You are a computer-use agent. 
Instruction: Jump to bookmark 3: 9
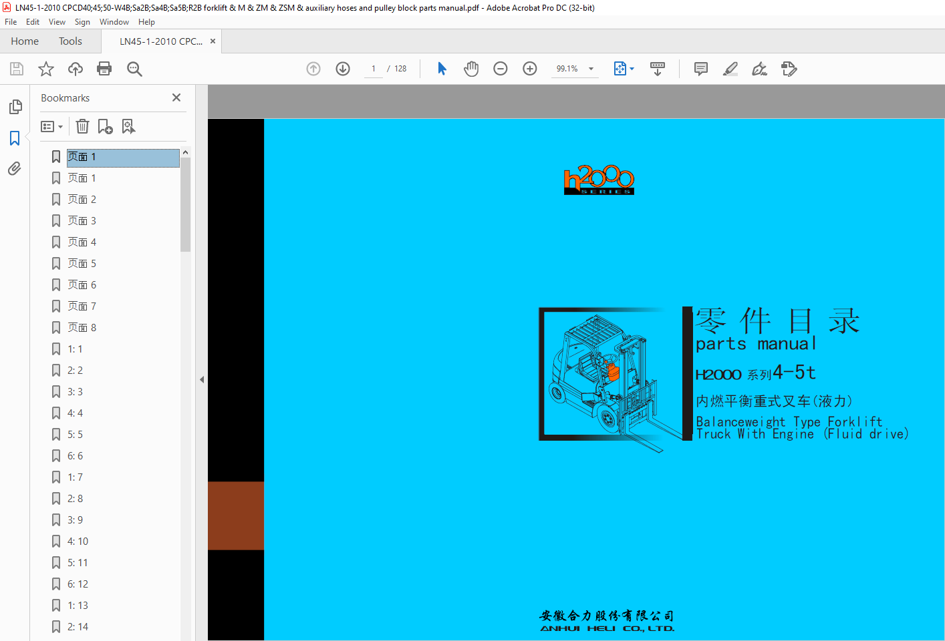pos(75,520)
